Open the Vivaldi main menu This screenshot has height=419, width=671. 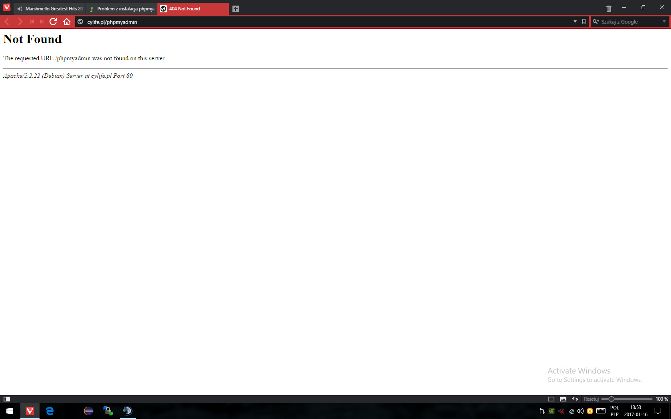tap(7, 7)
